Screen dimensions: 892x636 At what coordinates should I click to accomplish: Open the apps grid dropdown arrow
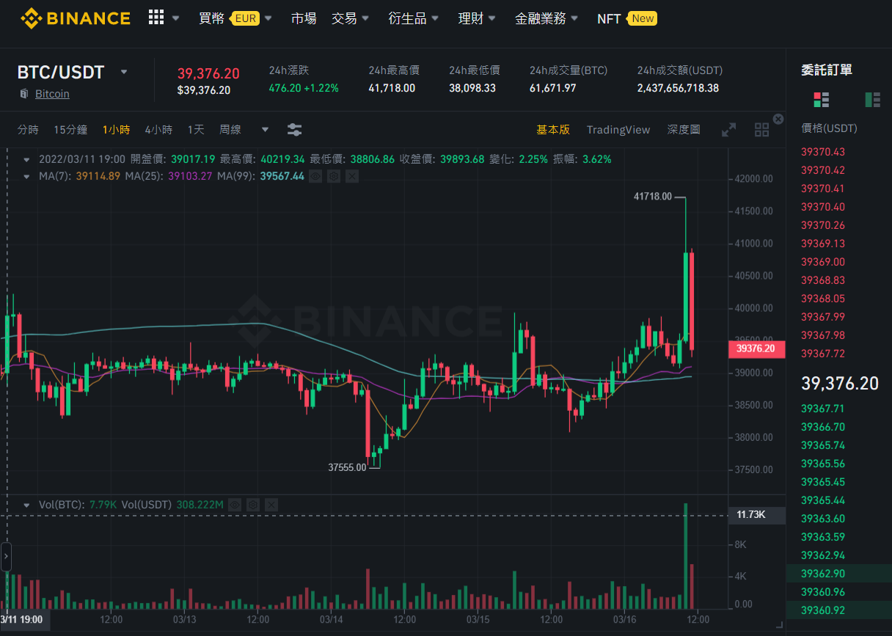[175, 18]
